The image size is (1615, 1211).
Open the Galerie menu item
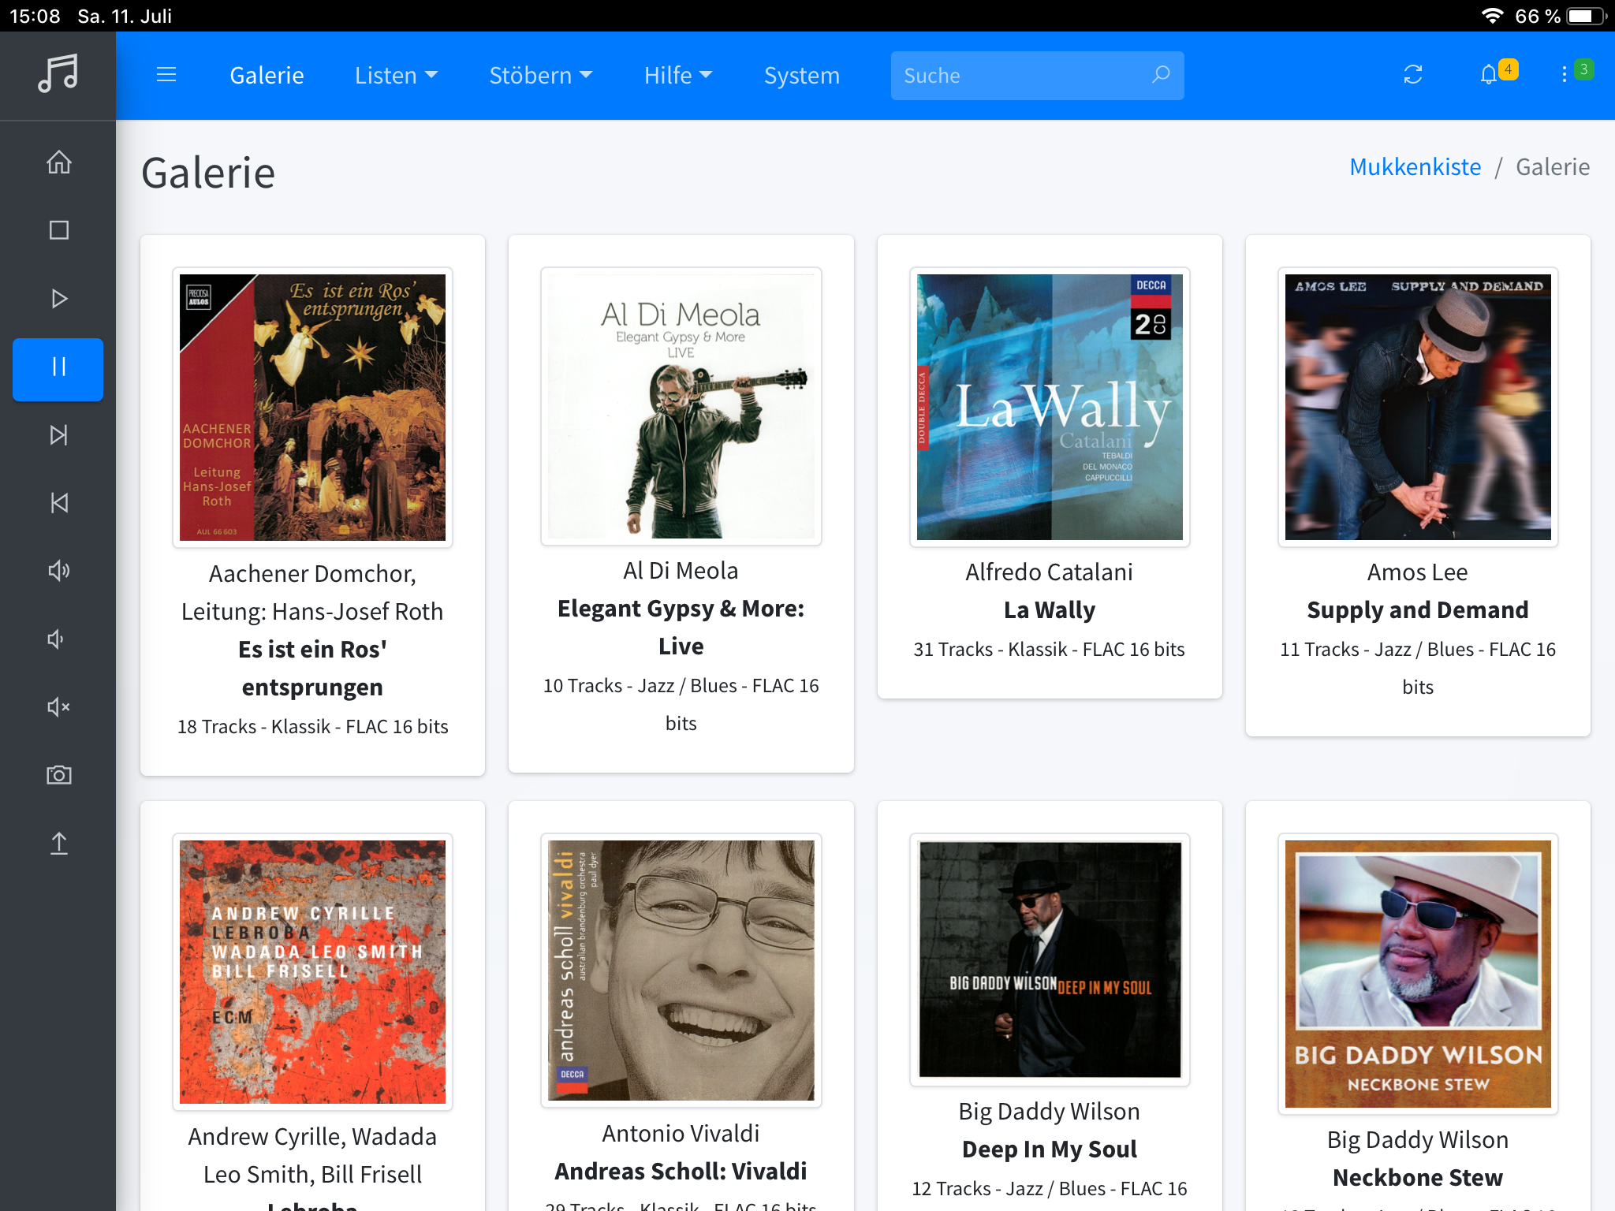pyautogui.click(x=267, y=76)
